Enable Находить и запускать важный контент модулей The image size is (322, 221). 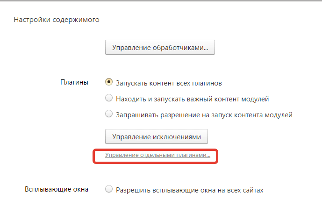[109, 98]
